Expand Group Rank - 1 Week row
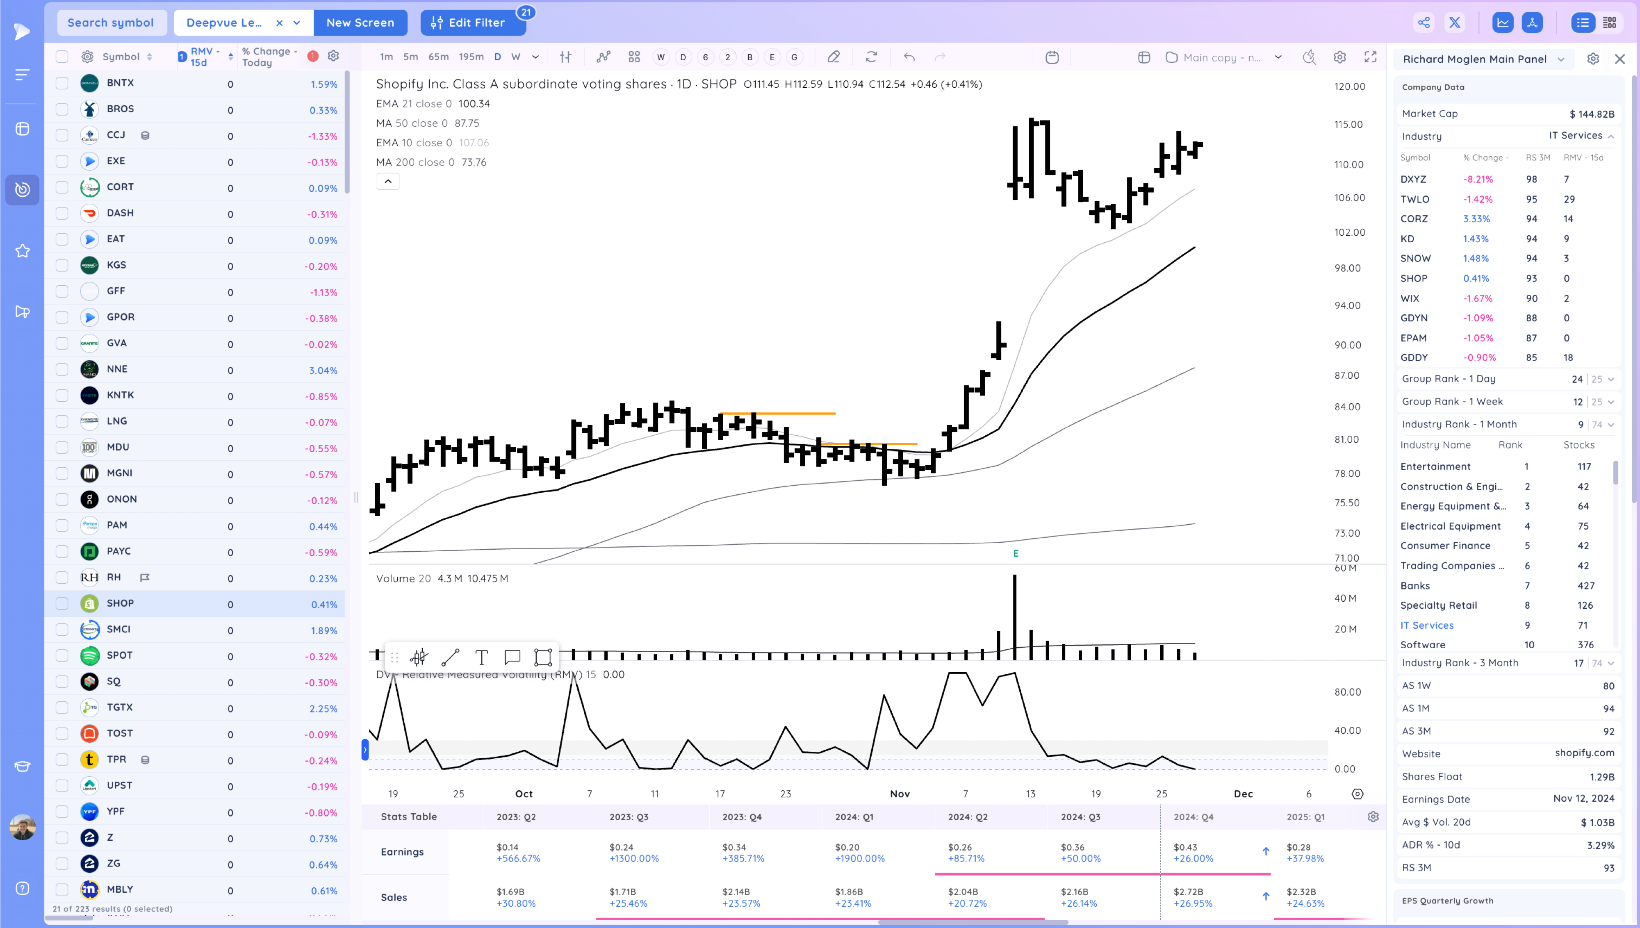1640x928 pixels. (x=1610, y=402)
